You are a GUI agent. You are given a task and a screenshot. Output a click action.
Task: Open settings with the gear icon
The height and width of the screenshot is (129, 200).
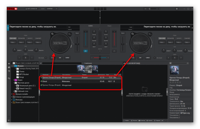(177, 9)
